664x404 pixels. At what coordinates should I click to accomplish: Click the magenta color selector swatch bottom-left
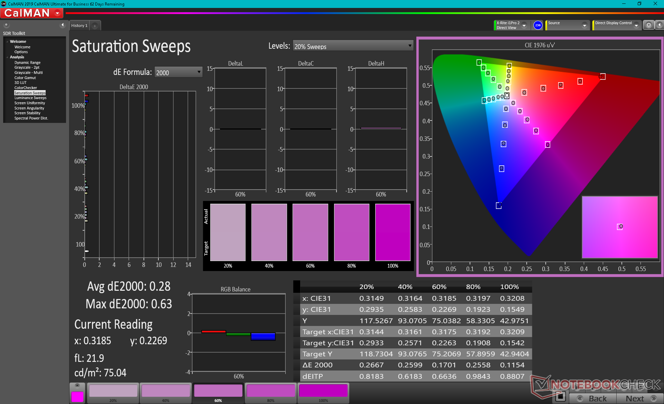(77, 396)
